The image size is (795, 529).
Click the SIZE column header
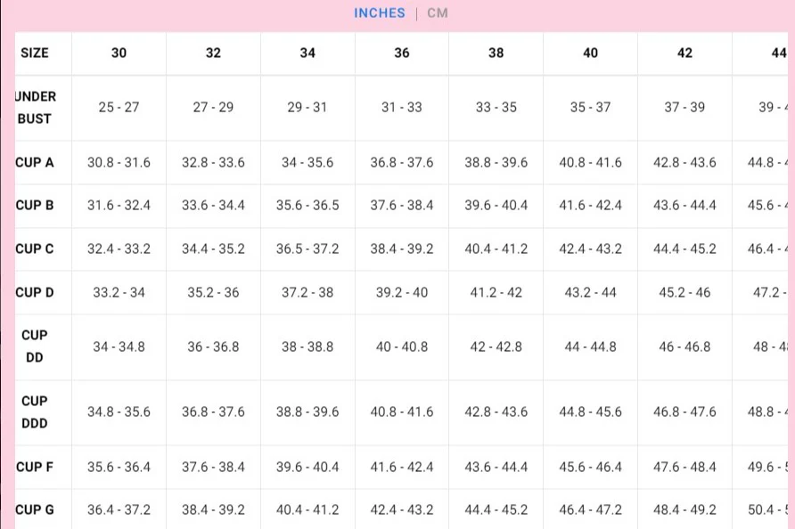(35, 53)
